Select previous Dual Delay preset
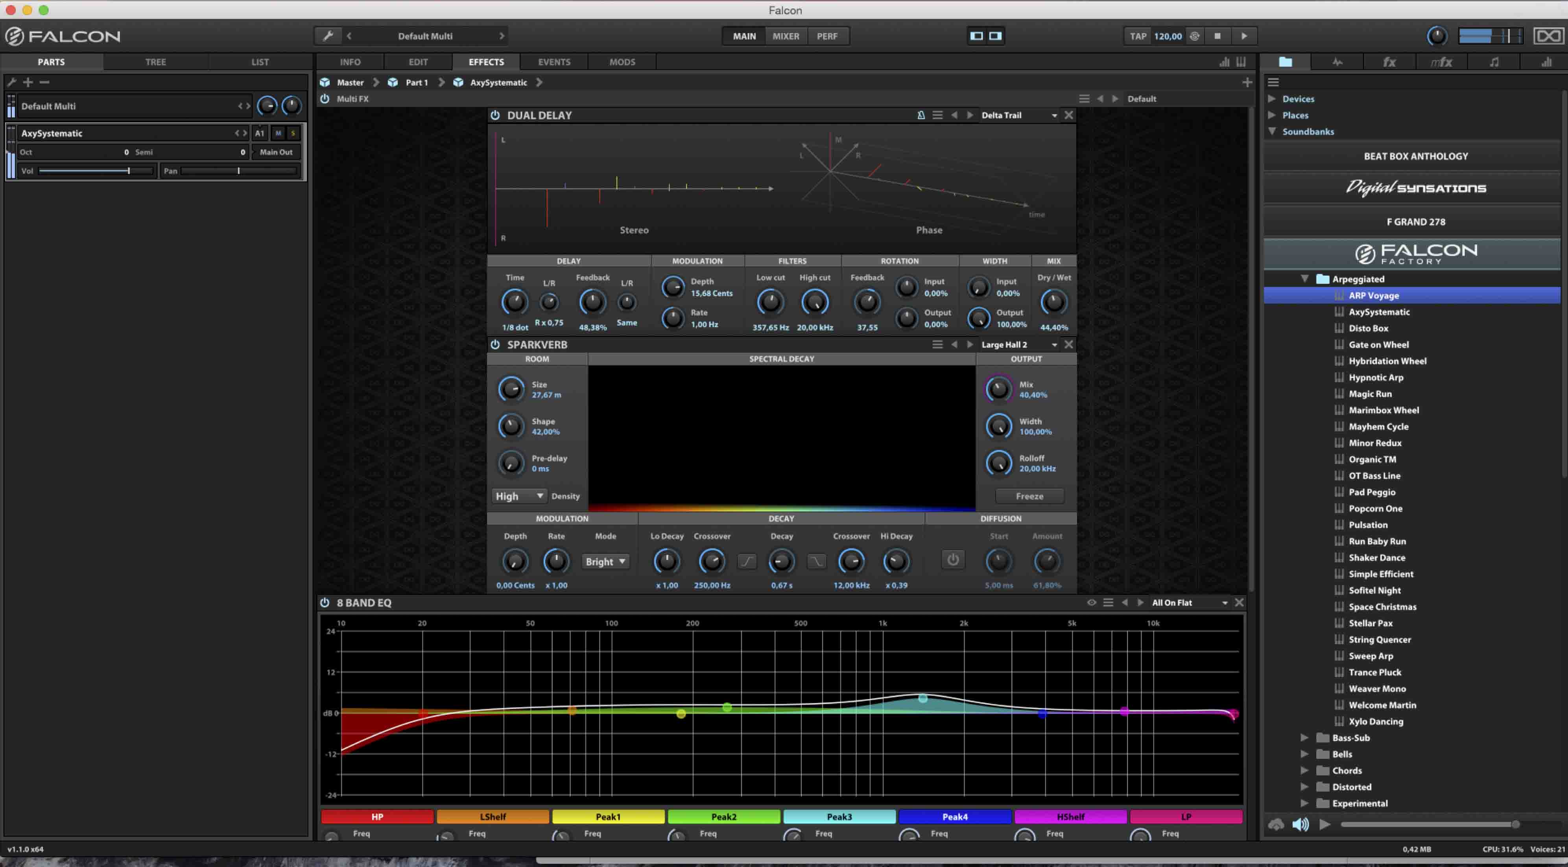The image size is (1568, 867). [x=954, y=115]
